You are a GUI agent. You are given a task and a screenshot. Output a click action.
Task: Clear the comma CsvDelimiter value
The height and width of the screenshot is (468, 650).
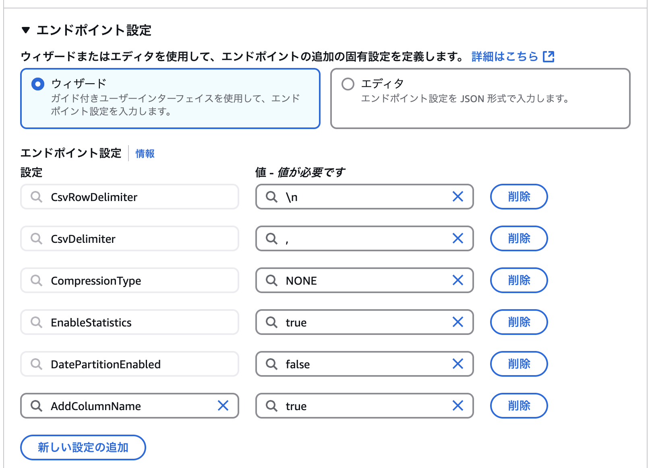pos(458,238)
